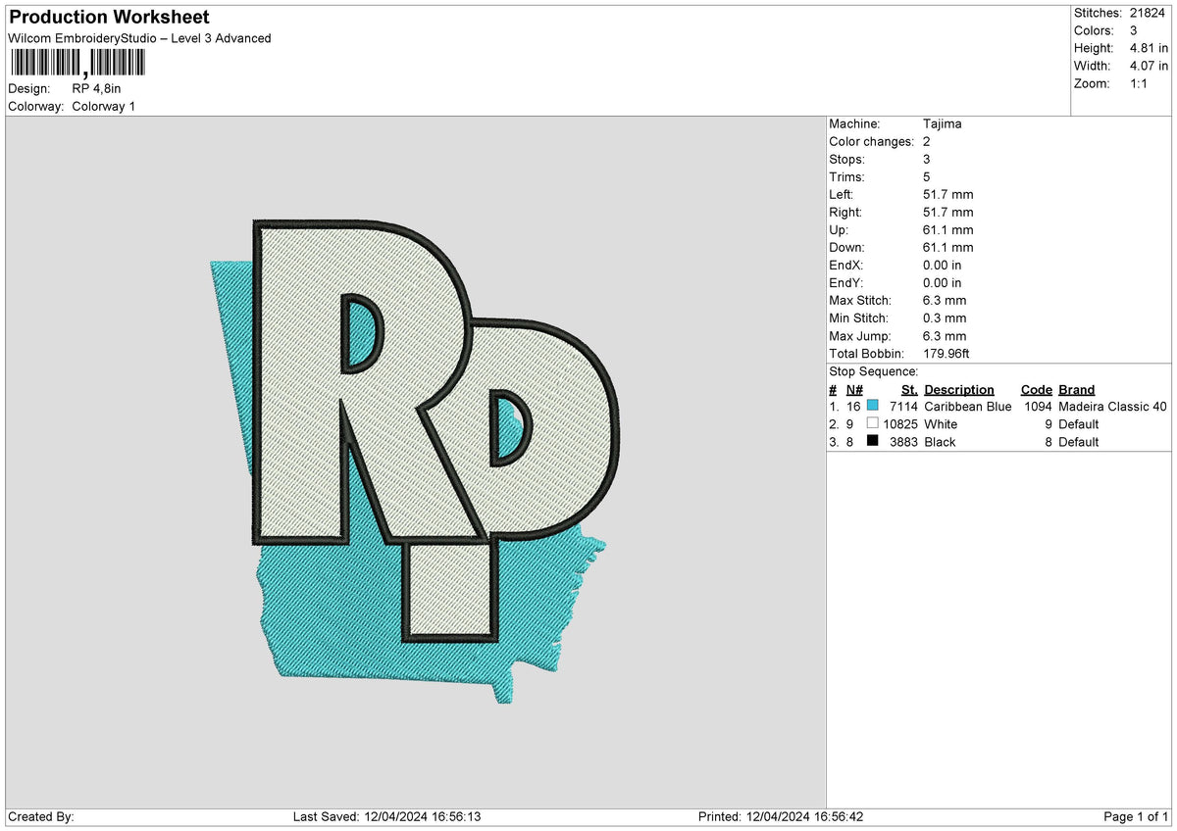Click the Zoom value 1:1
This screenshot has width=1177, height=831.
click(x=1141, y=83)
